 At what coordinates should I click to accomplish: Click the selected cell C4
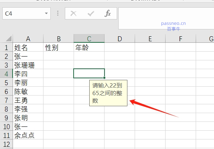pyautogui.click(x=89, y=73)
